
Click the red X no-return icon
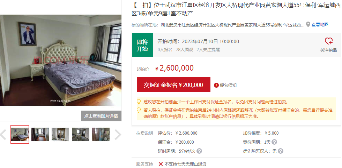coord(161,164)
